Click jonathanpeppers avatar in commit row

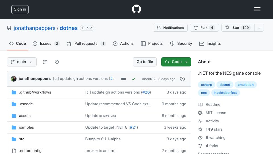coord(14,79)
